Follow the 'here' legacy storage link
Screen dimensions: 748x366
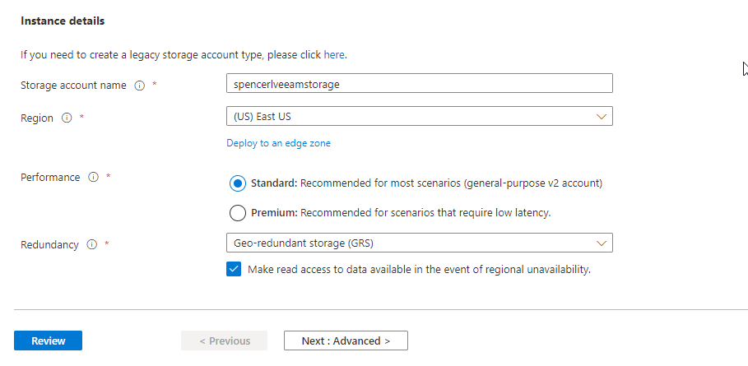(334, 55)
